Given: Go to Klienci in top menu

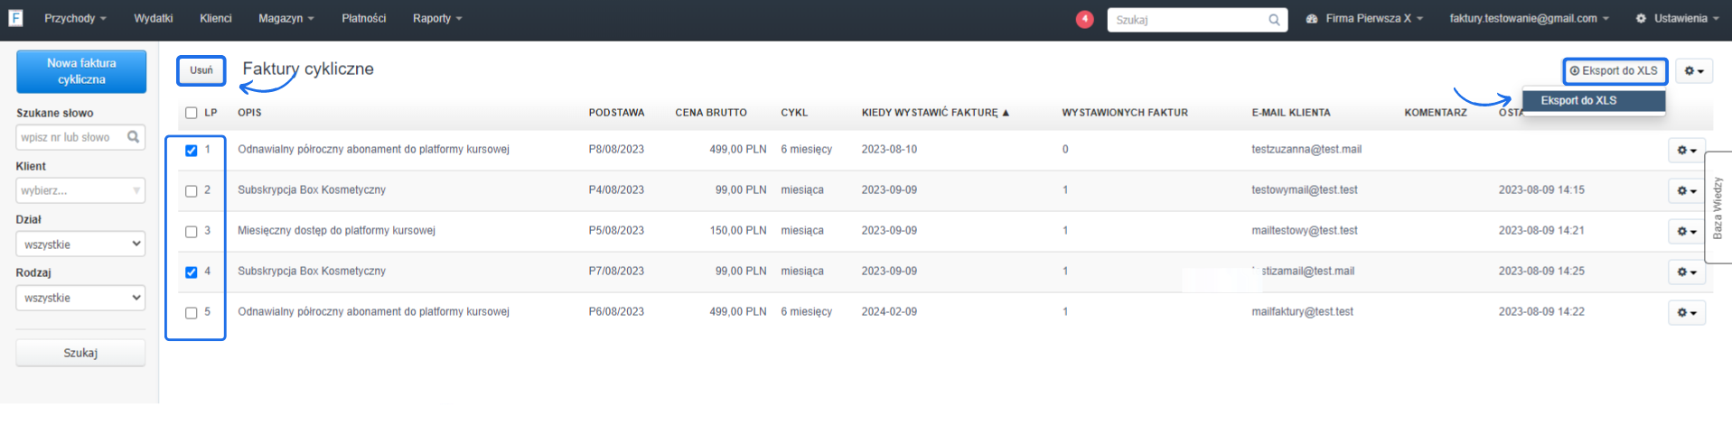Looking at the screenshot, I should pyautogui.click(x=216, y=18).
